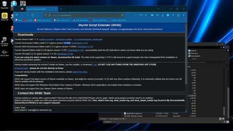Open the DAEMON Tools lightning desktop icon
Viewport: 233px width, 131px height.
coord(14,4)
